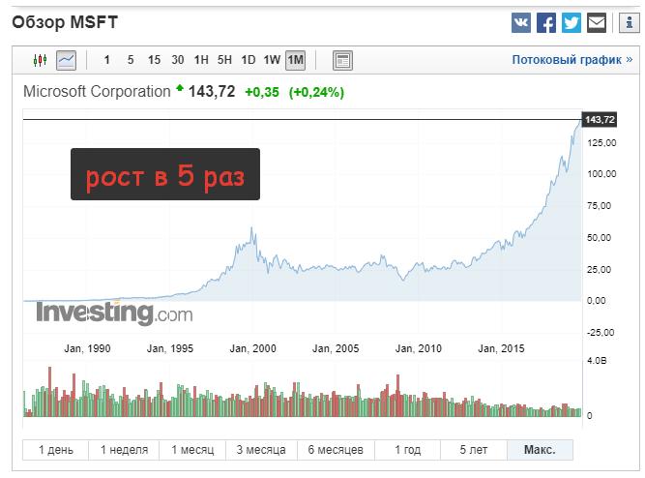This screenshot has width=645, height=478.
Task: Share chart on Facebook
Action: [x=546, y=22]
